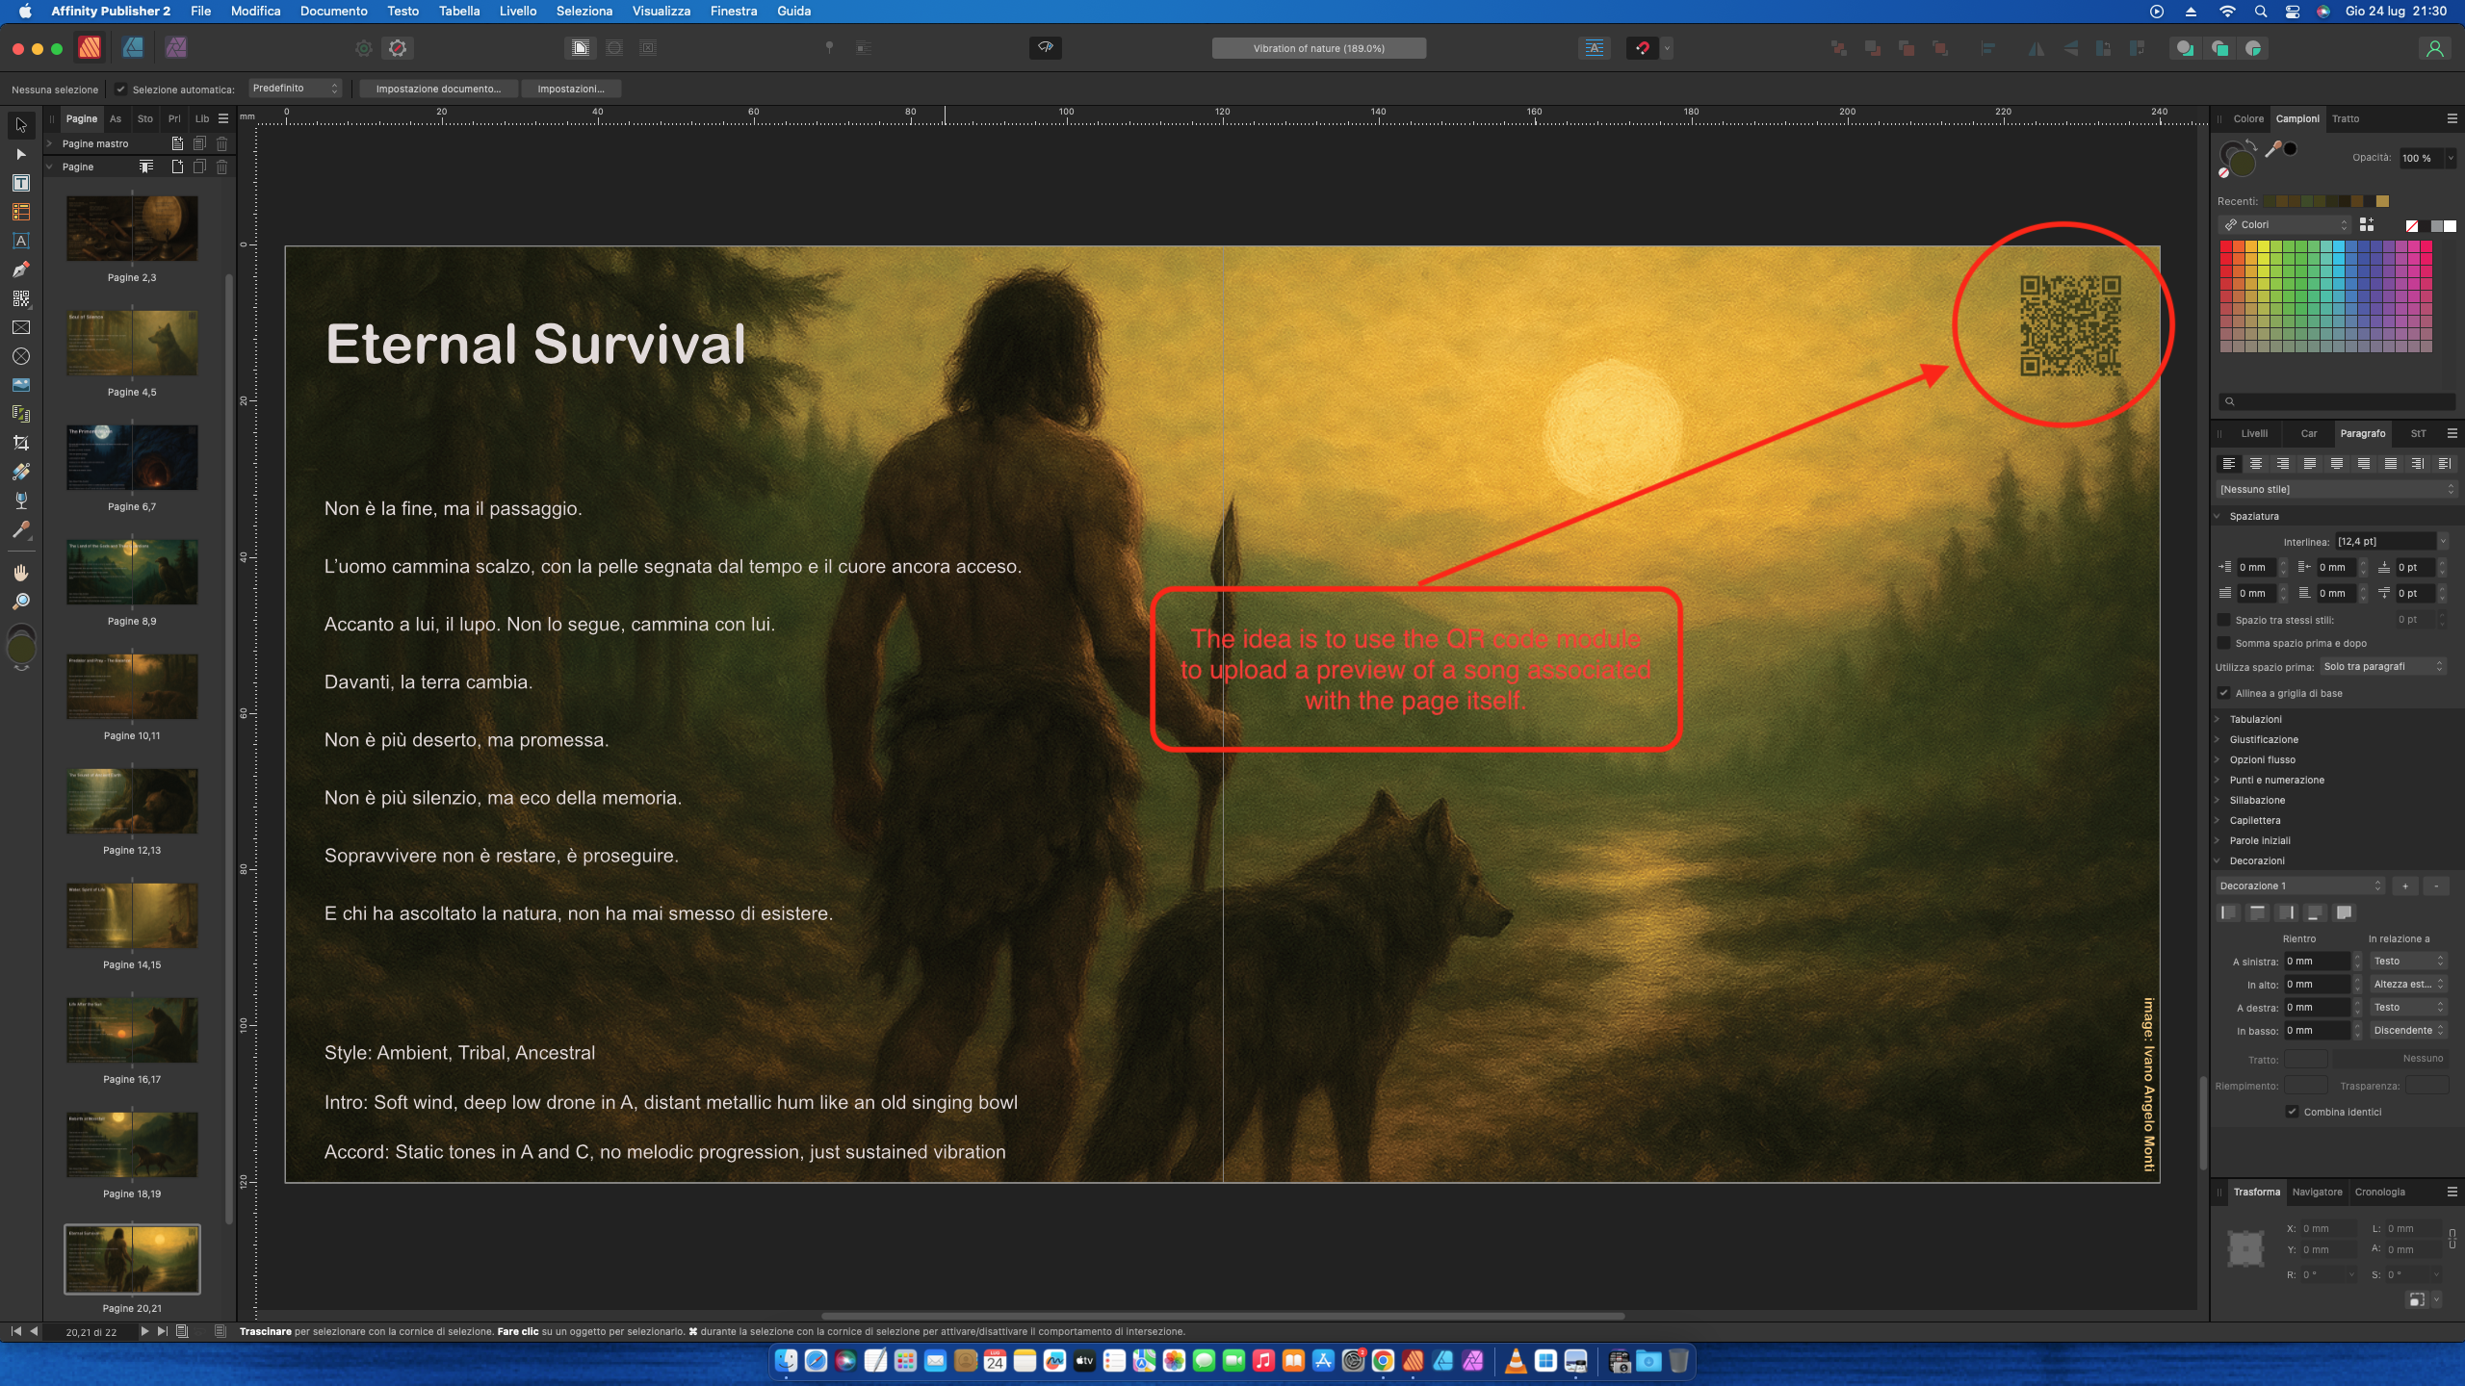Open the Nessuno stile paragraph style dropdown

click(x=2337, y=489)
